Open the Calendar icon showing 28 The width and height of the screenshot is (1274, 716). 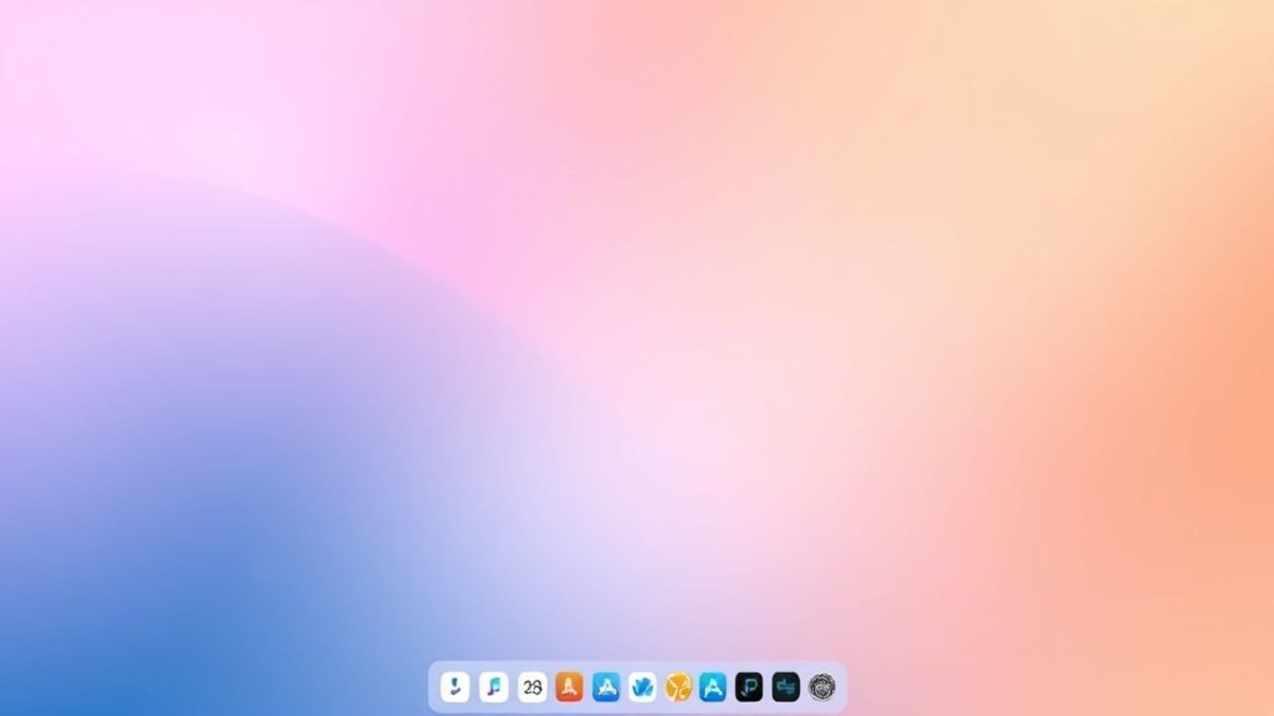tap(532, 687)
